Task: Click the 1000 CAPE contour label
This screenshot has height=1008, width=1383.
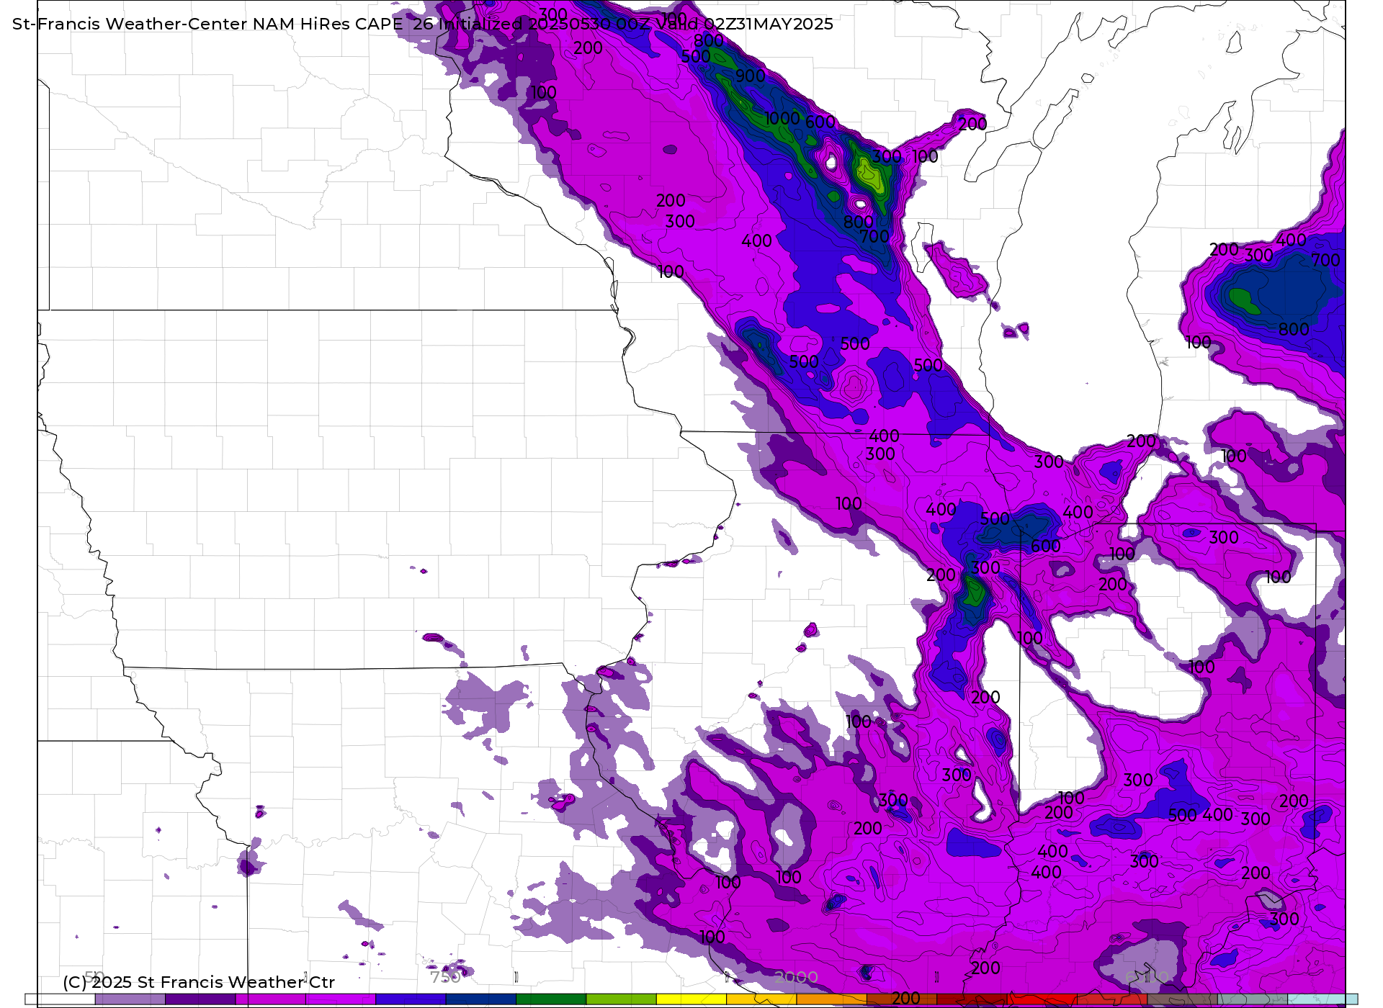Action: tap(782, 118)
